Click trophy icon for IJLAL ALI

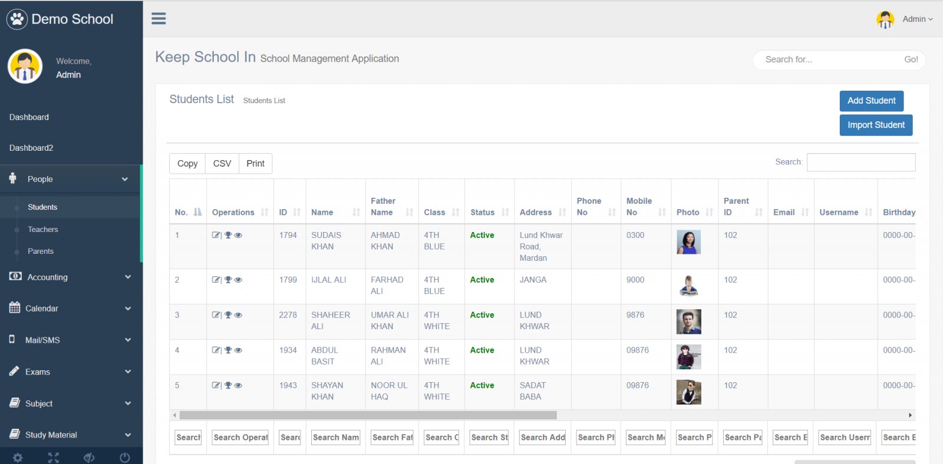[228, 280]
